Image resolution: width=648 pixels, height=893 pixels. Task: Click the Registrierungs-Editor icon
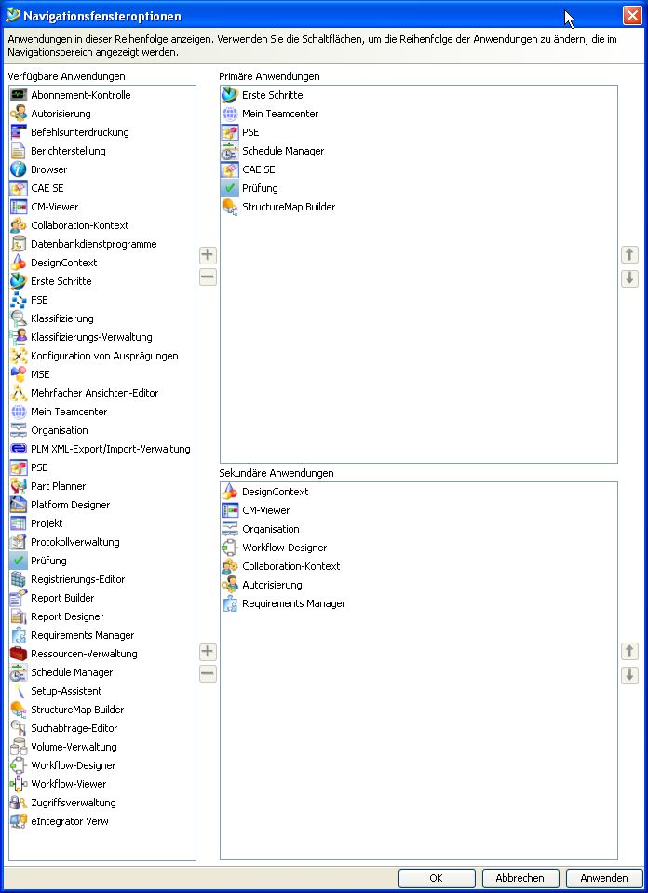point(19,579)
